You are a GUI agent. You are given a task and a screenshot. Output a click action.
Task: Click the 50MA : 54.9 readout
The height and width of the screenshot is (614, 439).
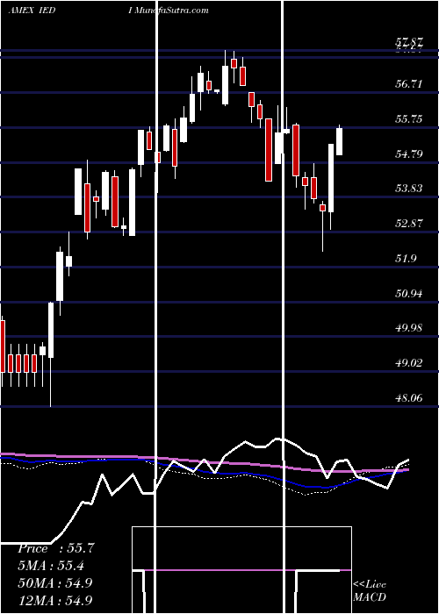pos(54,583)
